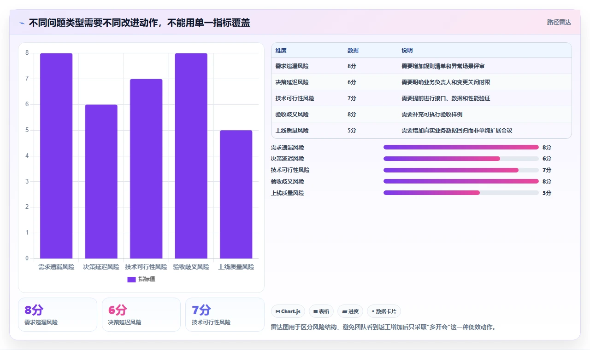Click 需要提前进行接口、数据和性能验证 in the table
This screenshot has height=350, width=590.
pyautogui.click(x=446, y=98)
